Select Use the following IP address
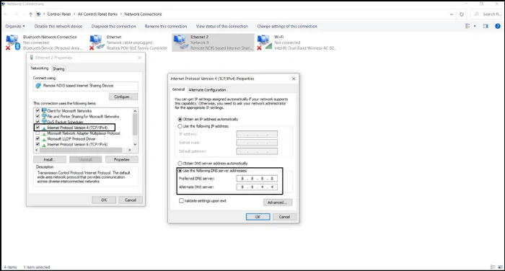505x271 pixels. [180, 126]
